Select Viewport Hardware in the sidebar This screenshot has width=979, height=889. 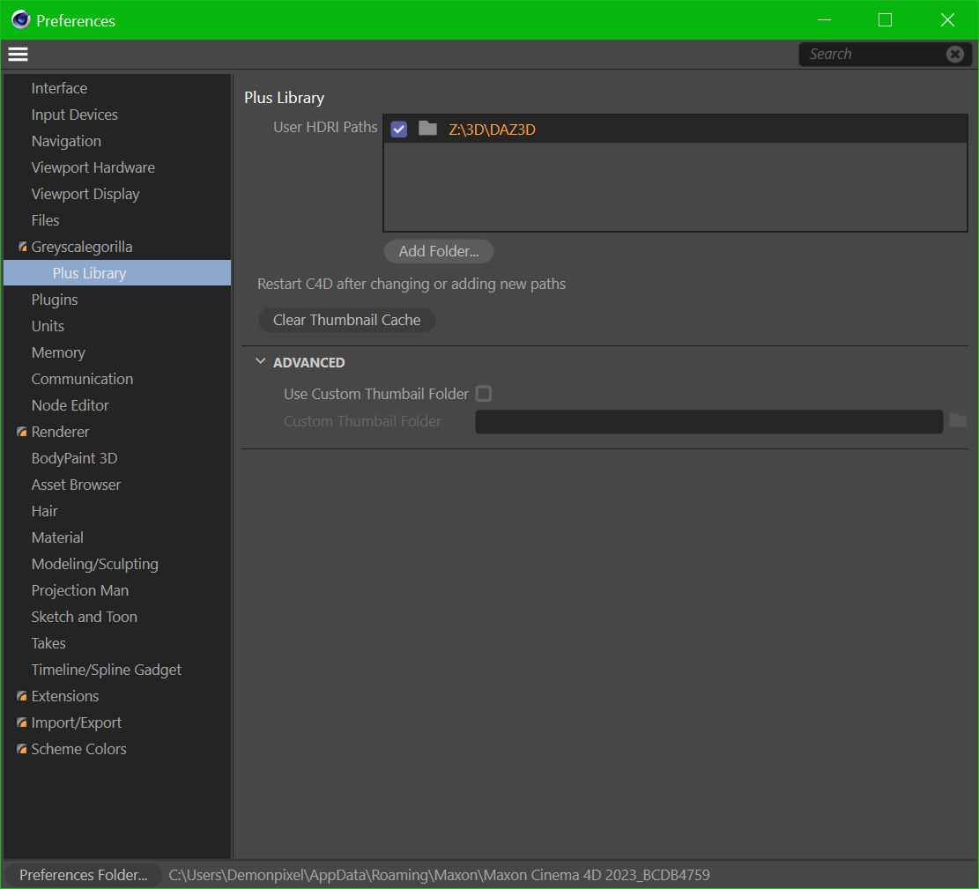click(x=93, y=167)
